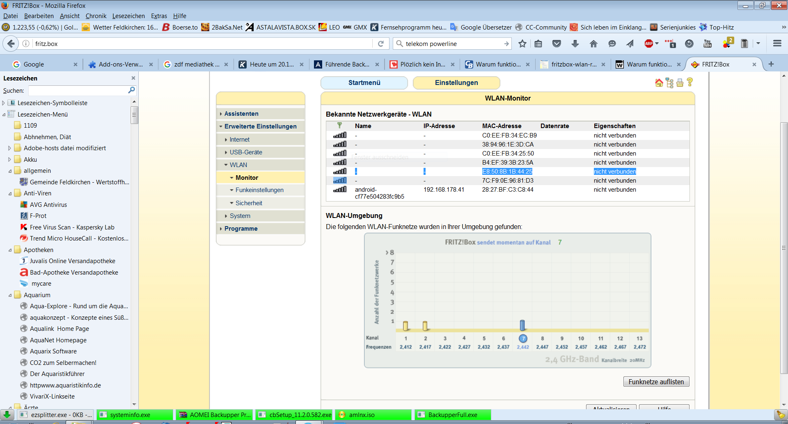Select IP address 192.168.178.41
788x424 pixels.
pos(444,190)
